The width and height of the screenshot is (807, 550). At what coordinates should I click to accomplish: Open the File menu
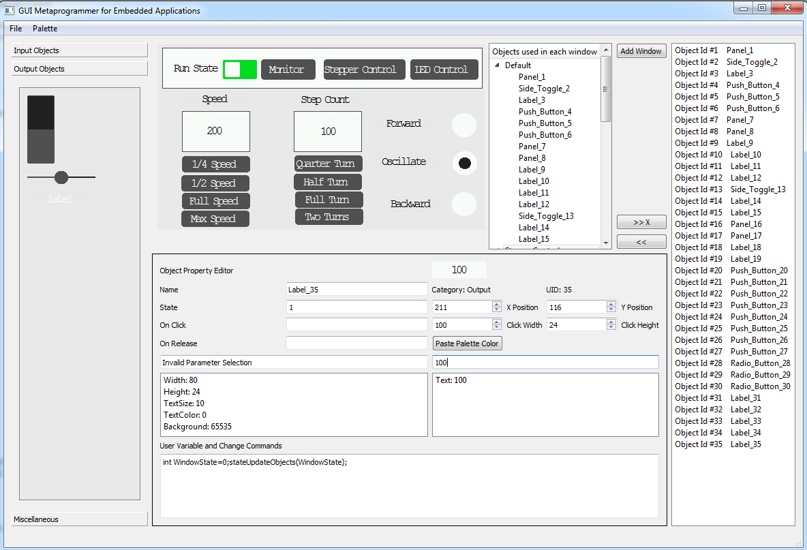pos(16,29)
